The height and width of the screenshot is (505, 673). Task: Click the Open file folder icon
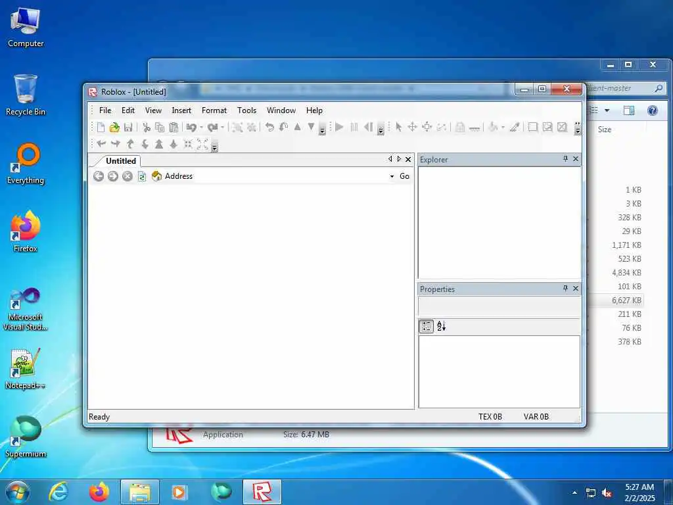tap(114, 127)
